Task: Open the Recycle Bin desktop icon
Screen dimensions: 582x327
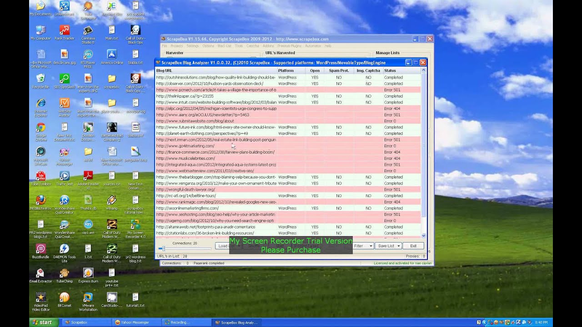Action: pyautogui.click(x=40, y=82)
